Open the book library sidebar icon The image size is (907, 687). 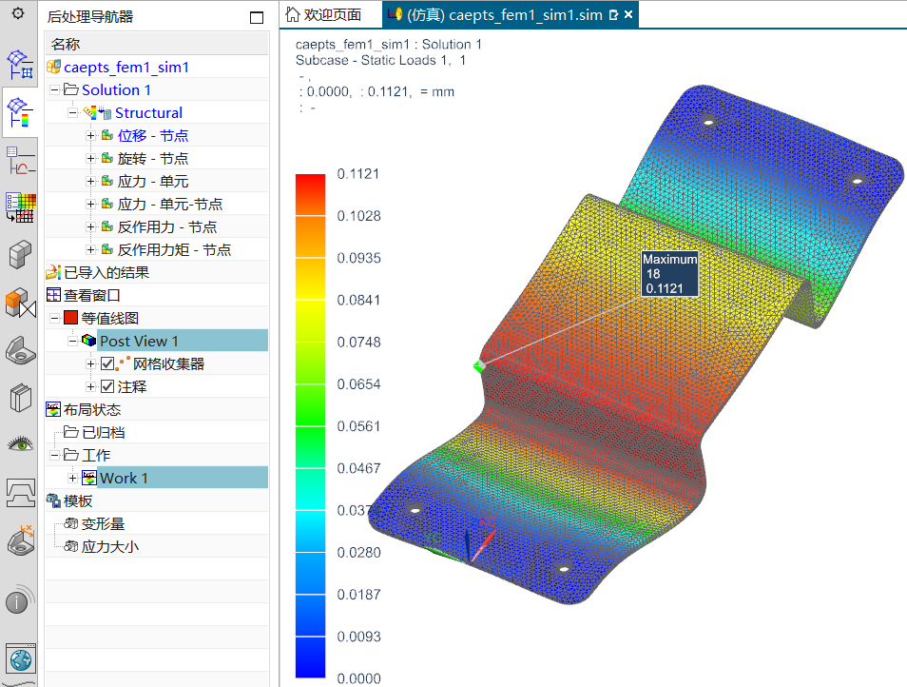[20, 398]
